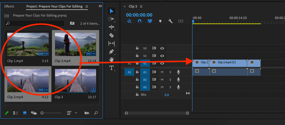
Task: Select the Razor tool
Action: [112, 35]
